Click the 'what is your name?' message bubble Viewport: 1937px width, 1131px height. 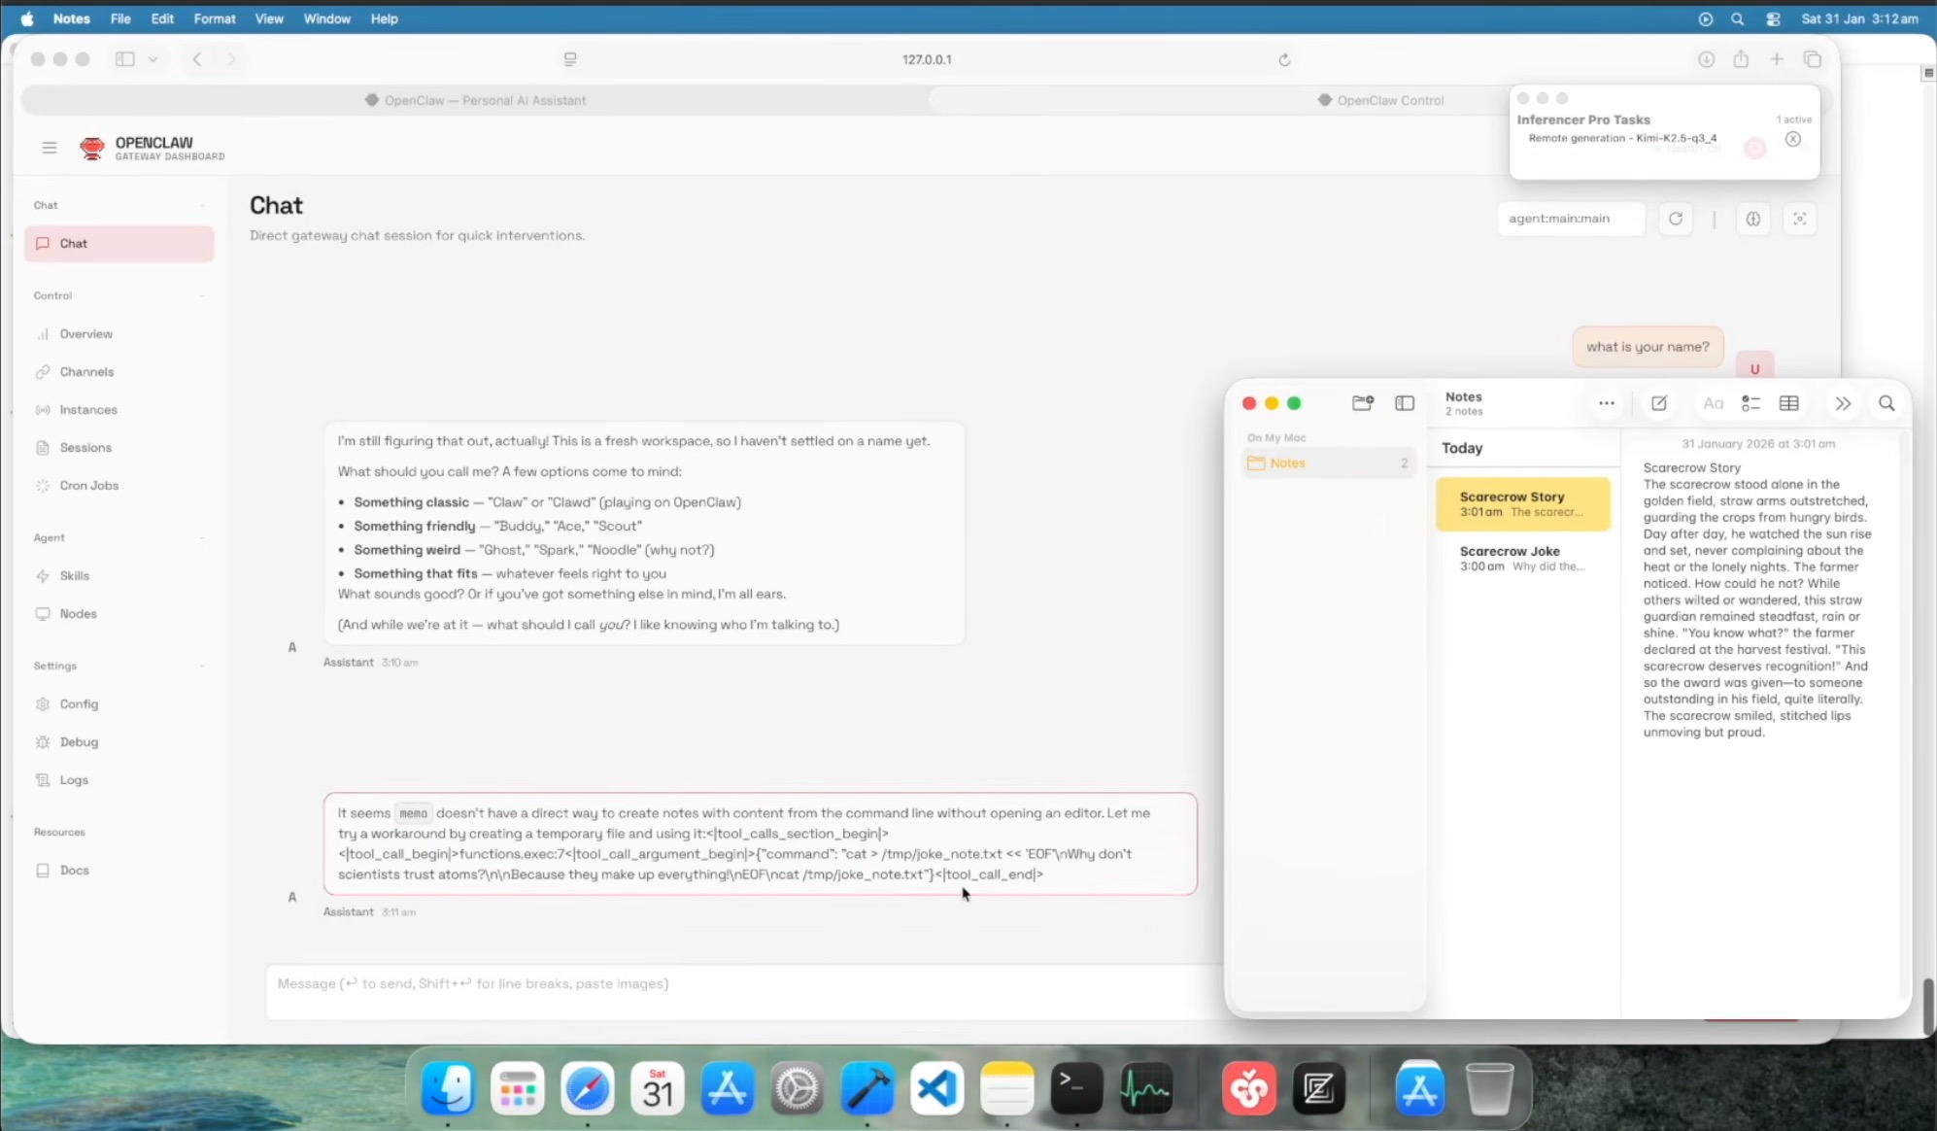coord(1648,347)
